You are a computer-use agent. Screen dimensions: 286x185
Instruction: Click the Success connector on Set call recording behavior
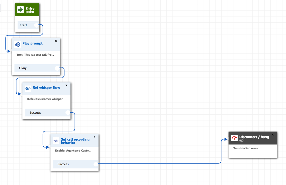(96, 164)
